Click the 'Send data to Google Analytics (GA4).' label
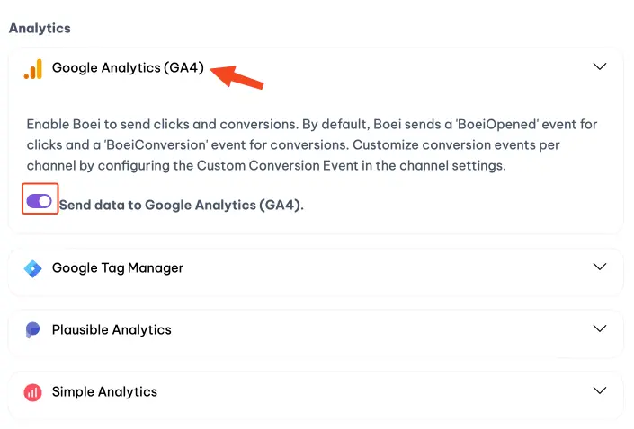Screen dimensions: 634x429 182,205
